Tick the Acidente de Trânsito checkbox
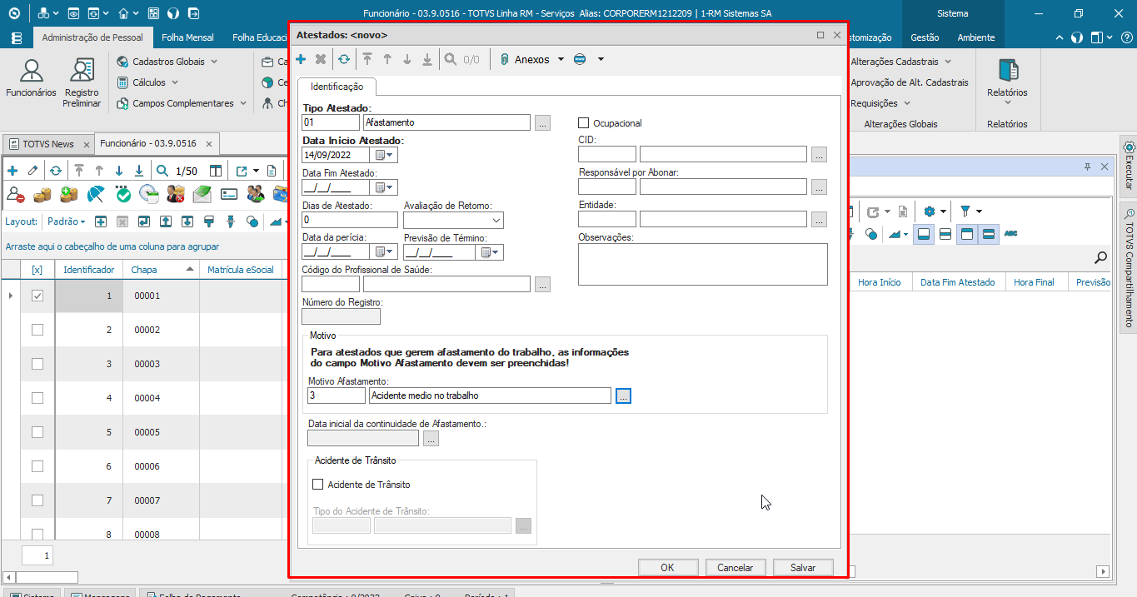Image resolution: width=1137 pixels, height=597 pixels. click(317, 485)
